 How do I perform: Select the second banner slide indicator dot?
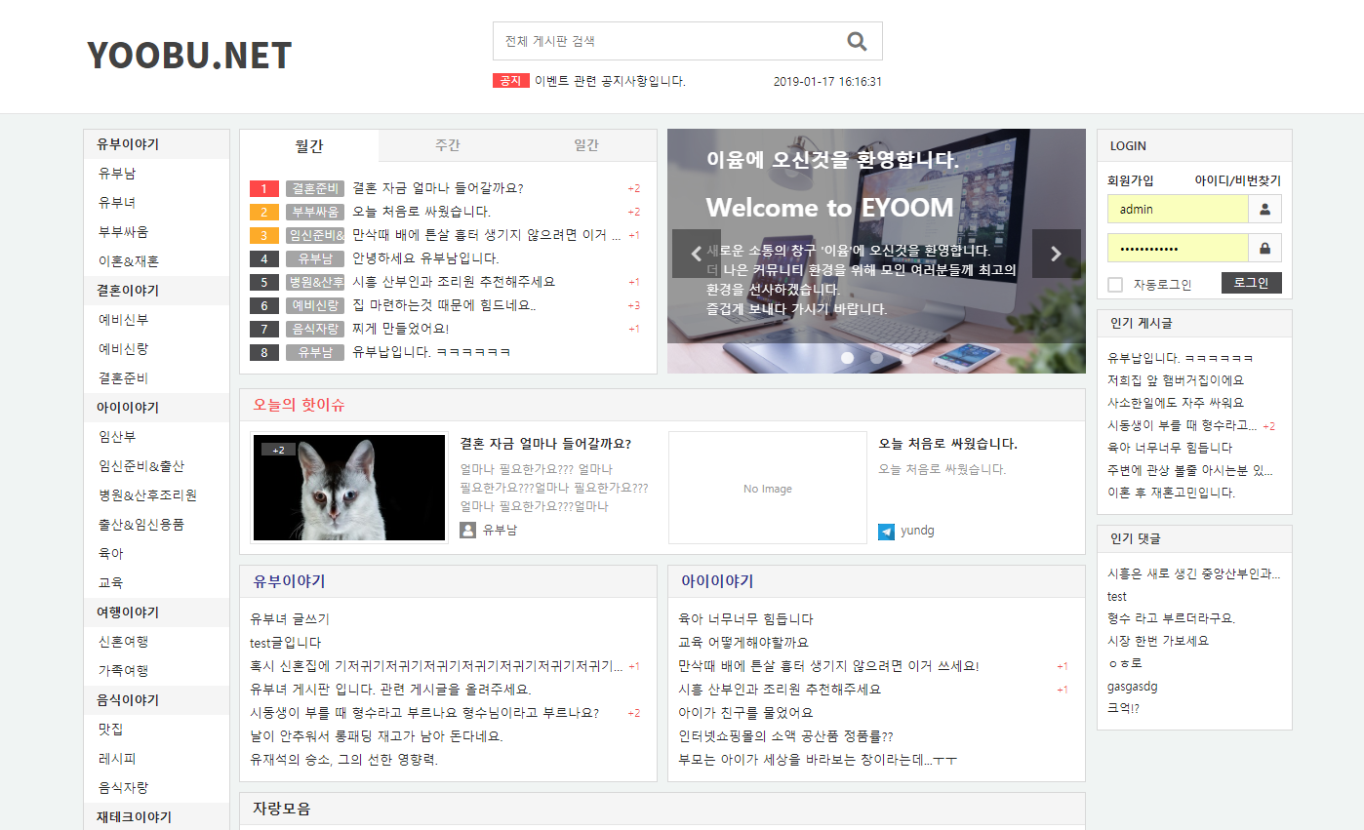tap(876, 358)
